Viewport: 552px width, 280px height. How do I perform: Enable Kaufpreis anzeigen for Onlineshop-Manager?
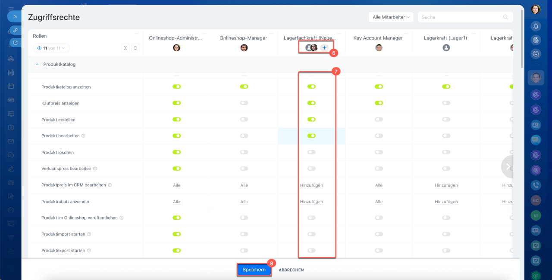click(x=244, y=103)
